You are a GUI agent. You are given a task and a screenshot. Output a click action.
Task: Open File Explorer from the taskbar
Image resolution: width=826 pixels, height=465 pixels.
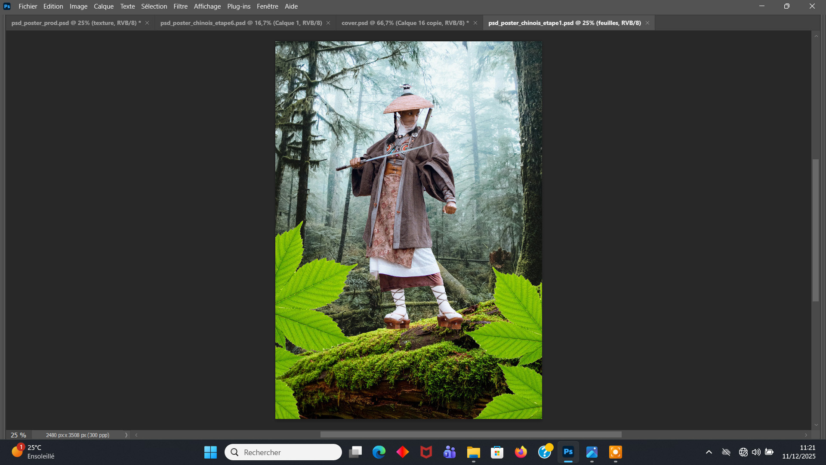[473, 452]
